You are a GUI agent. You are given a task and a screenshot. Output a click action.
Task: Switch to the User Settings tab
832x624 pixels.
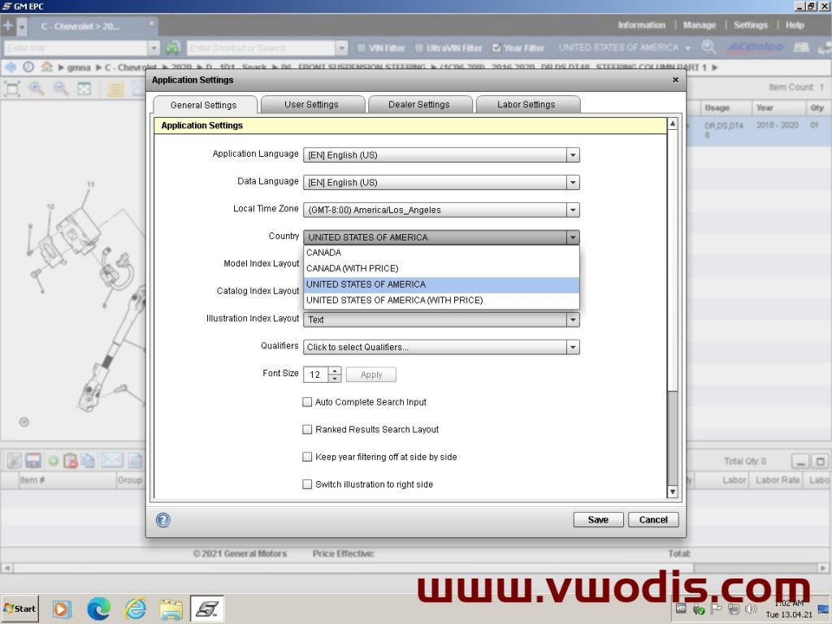[x=311, y=104]
